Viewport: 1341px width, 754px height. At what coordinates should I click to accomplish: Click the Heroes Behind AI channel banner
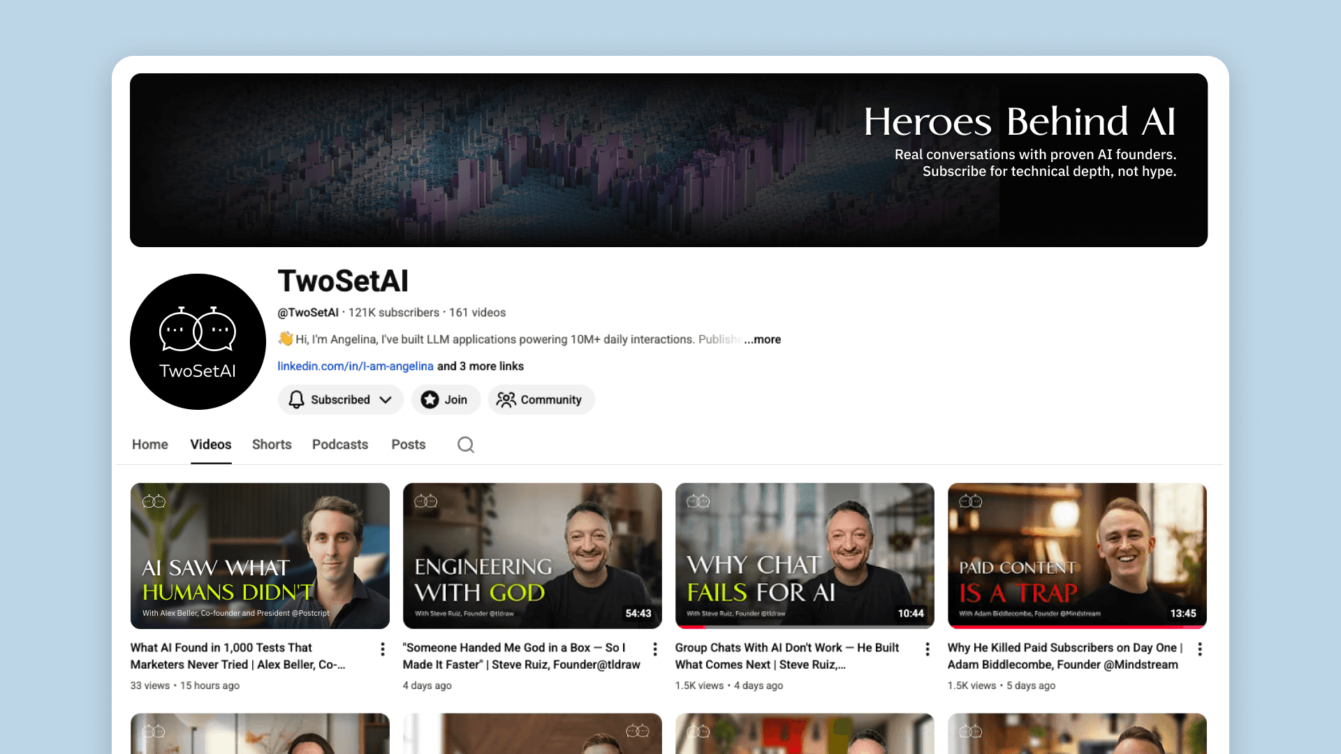[668, 160]
